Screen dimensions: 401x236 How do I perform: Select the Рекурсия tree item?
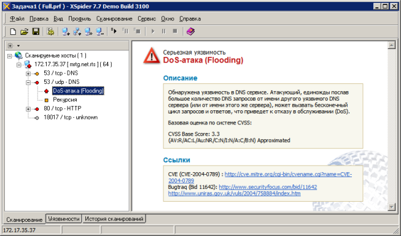pos(65,99)
